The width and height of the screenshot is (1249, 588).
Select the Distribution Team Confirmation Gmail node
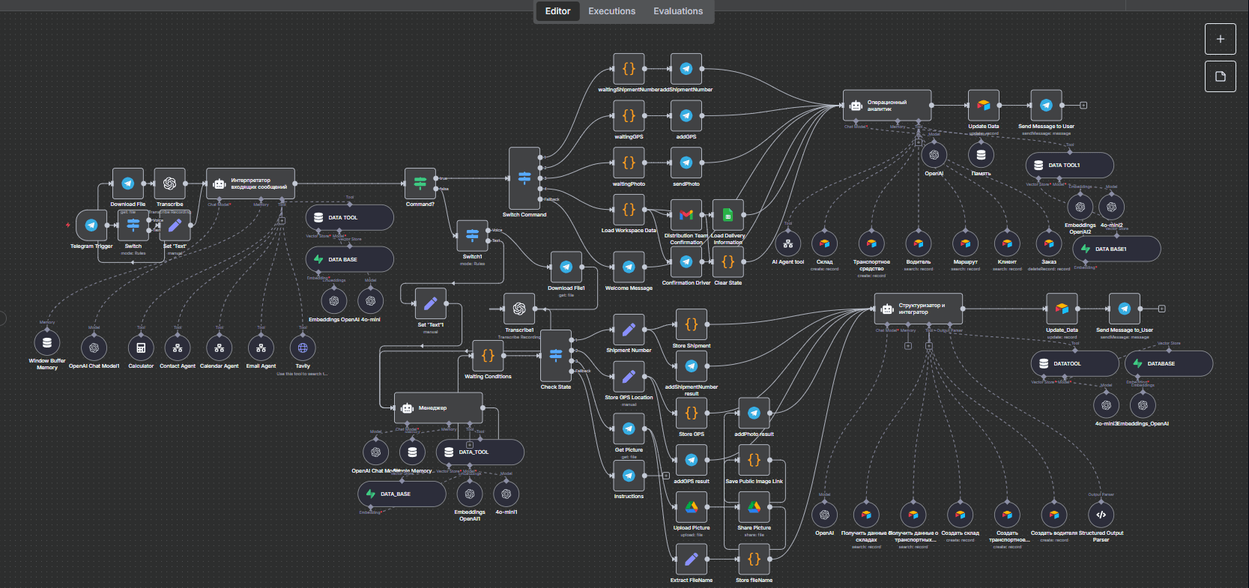[x=686, y=215]
